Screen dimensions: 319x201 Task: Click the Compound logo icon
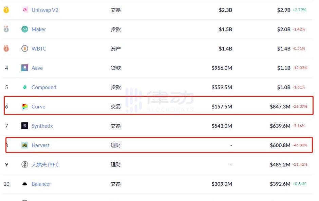click(25, 87)
